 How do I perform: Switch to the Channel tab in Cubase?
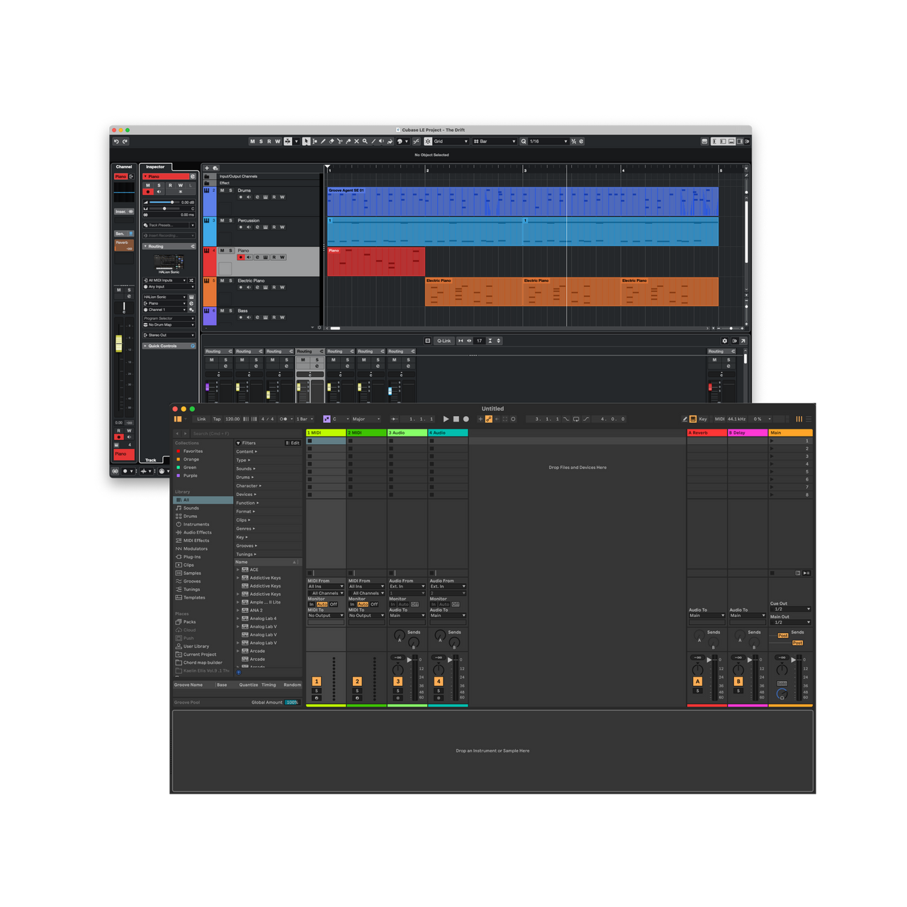(x=124, y=167)
